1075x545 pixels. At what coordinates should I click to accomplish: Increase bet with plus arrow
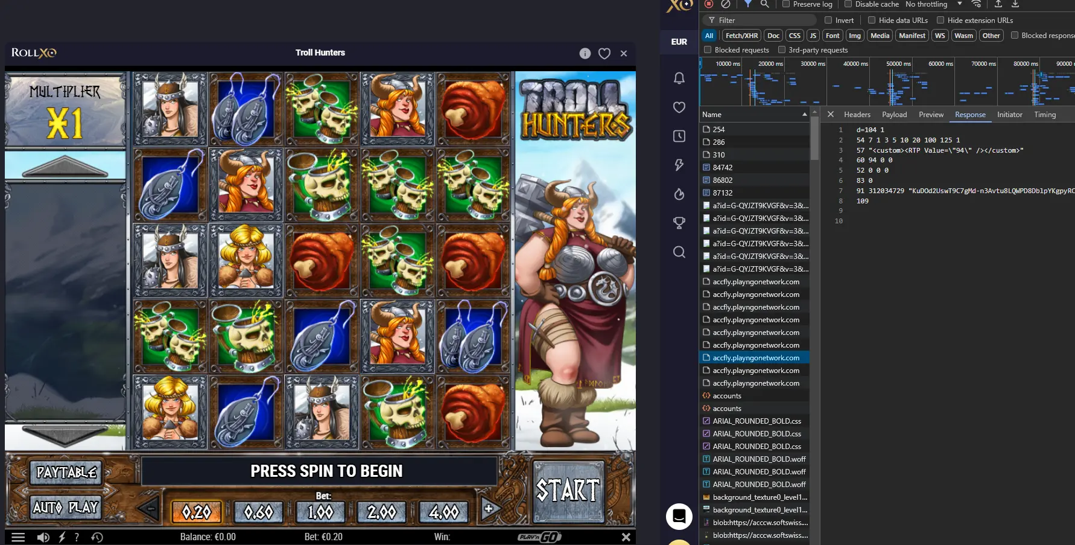pos(489,509)
